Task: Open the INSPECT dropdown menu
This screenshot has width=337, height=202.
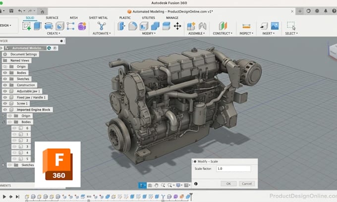Action: (x=246, y=34)
